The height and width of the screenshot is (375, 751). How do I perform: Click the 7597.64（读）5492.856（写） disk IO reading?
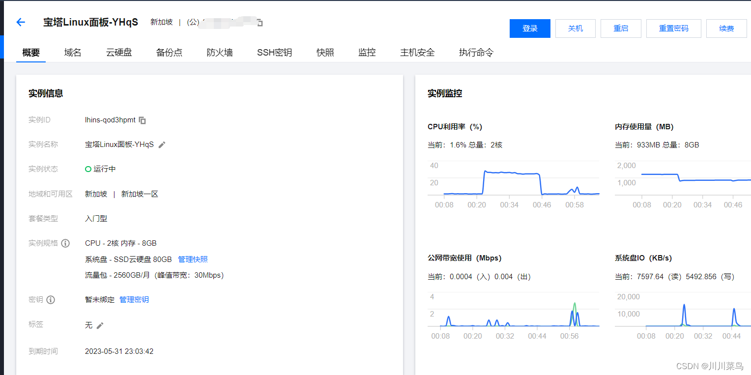tap(686, 277)
